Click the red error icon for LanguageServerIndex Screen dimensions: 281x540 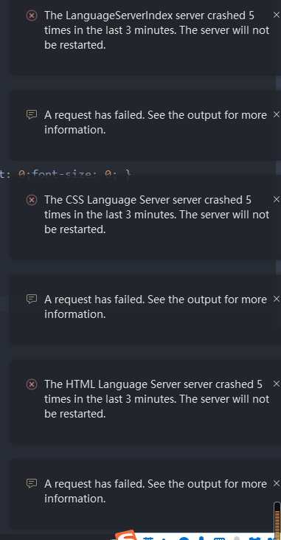pyautogui.click(x=32, y=15)
